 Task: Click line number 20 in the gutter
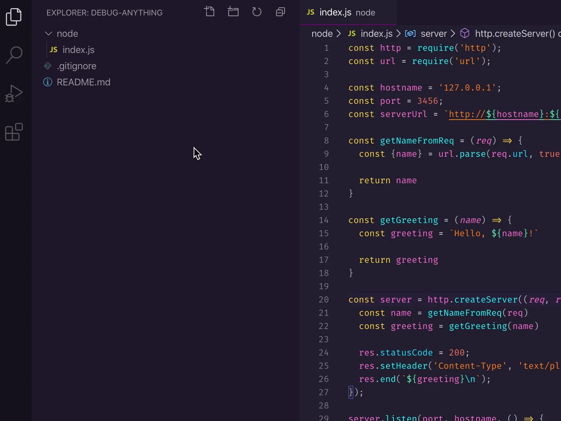click(324, 300)
